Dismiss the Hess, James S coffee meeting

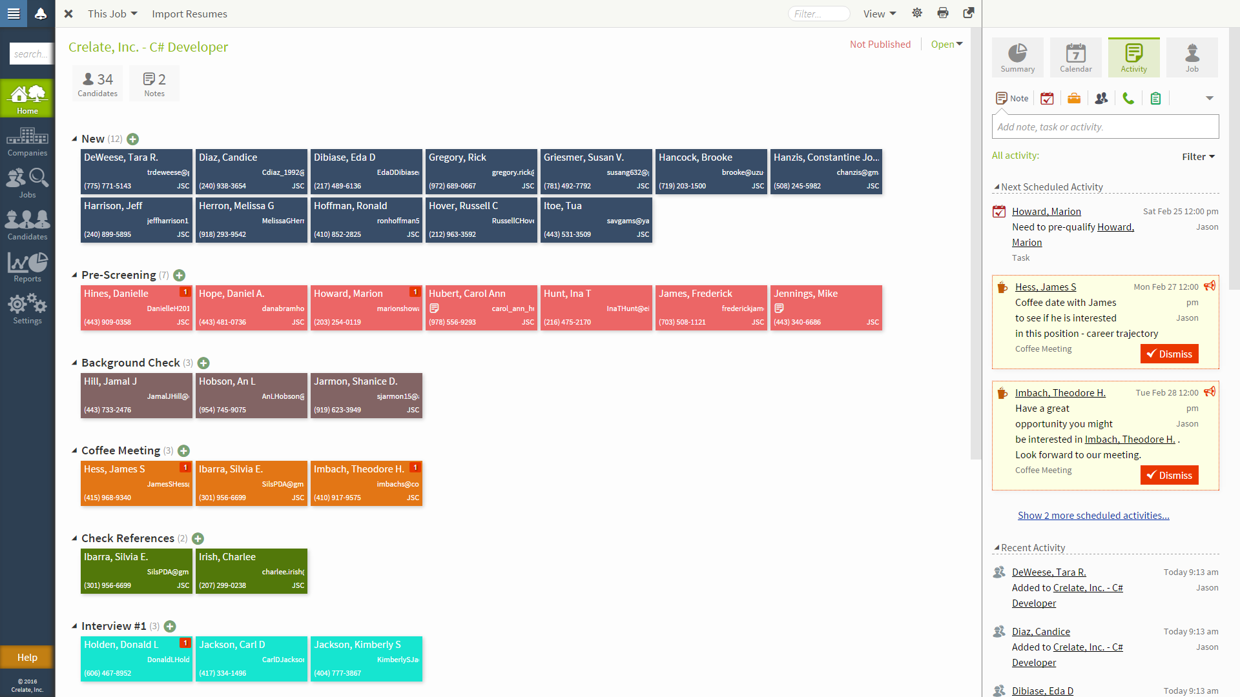click(1169, 354)
